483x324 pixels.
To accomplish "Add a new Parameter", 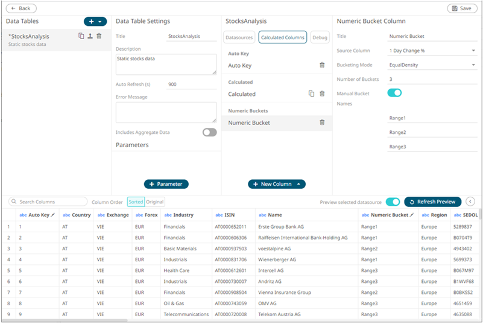I will point(166,184).
